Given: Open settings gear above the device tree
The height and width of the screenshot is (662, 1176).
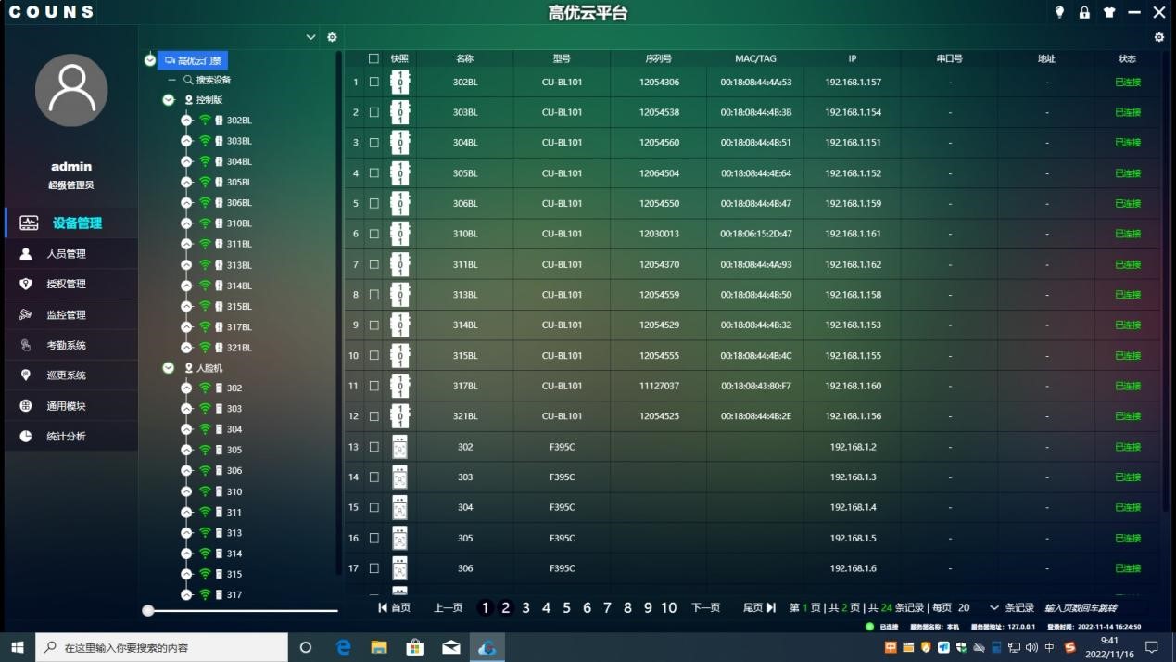Looking at the screenshot, I should click(333, 37).
